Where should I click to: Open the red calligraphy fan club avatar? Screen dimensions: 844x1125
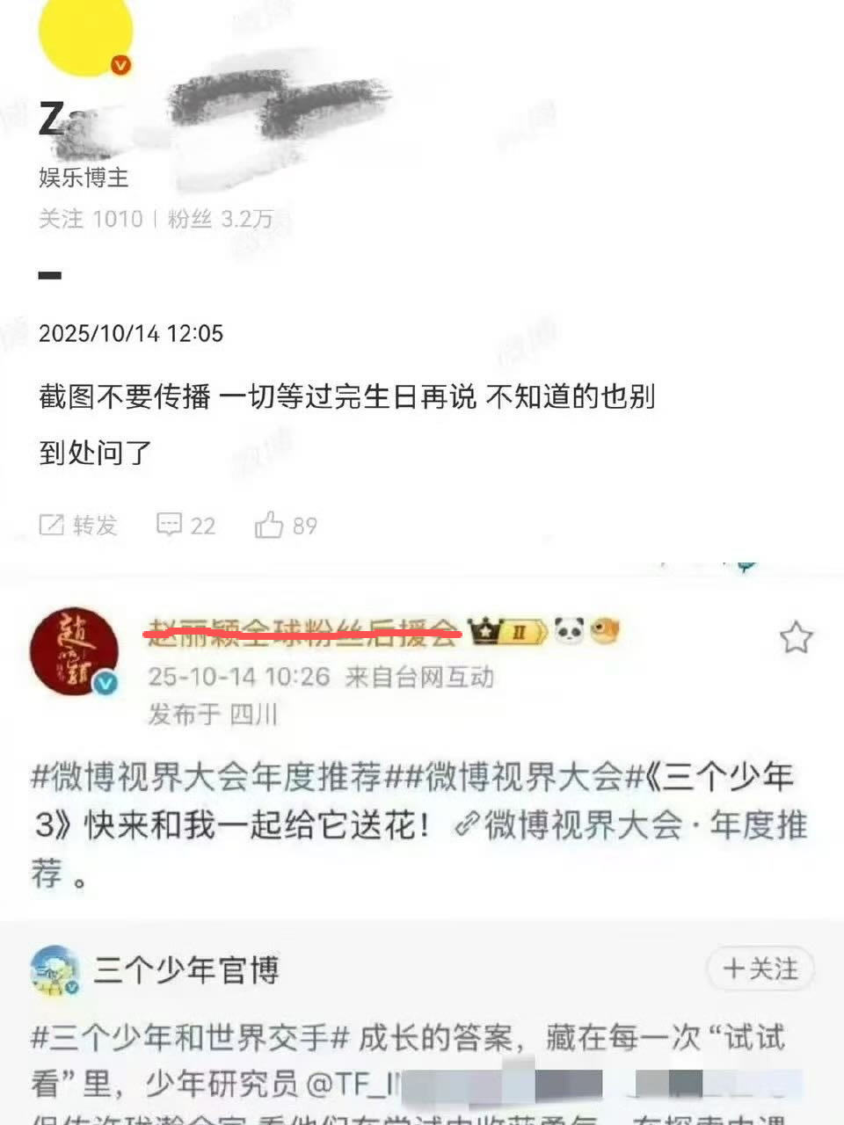[75, 651]
